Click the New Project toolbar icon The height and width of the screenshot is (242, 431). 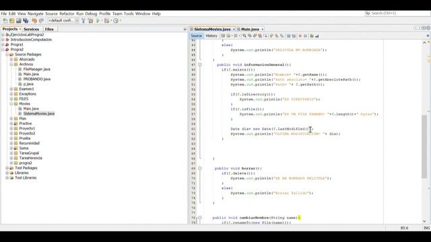(12, 21)
